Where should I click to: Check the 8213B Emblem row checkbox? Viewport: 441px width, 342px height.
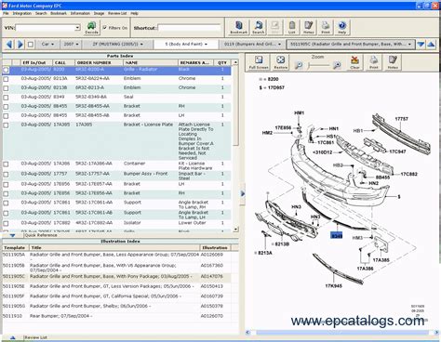[6, 88]
